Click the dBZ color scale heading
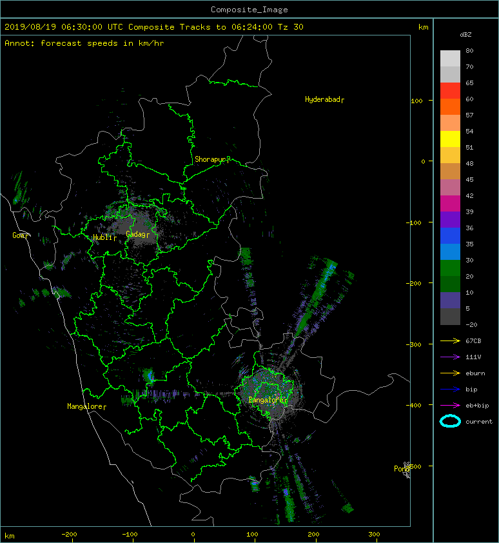This screenshot has width=499, height=543. pos(465,35)
